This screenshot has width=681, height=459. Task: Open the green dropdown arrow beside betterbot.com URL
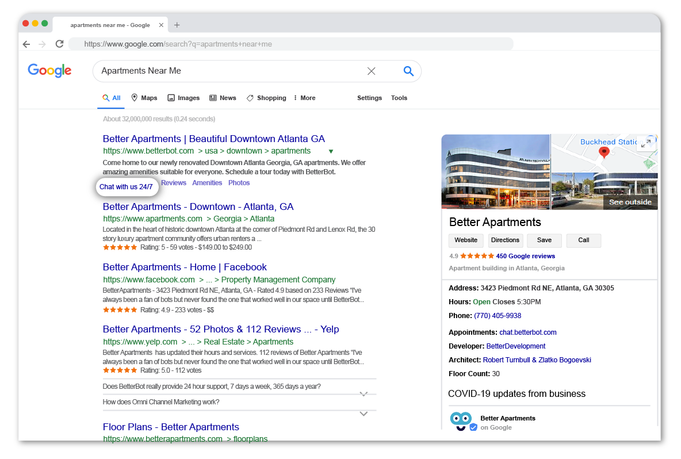click(x=331, y=151)
